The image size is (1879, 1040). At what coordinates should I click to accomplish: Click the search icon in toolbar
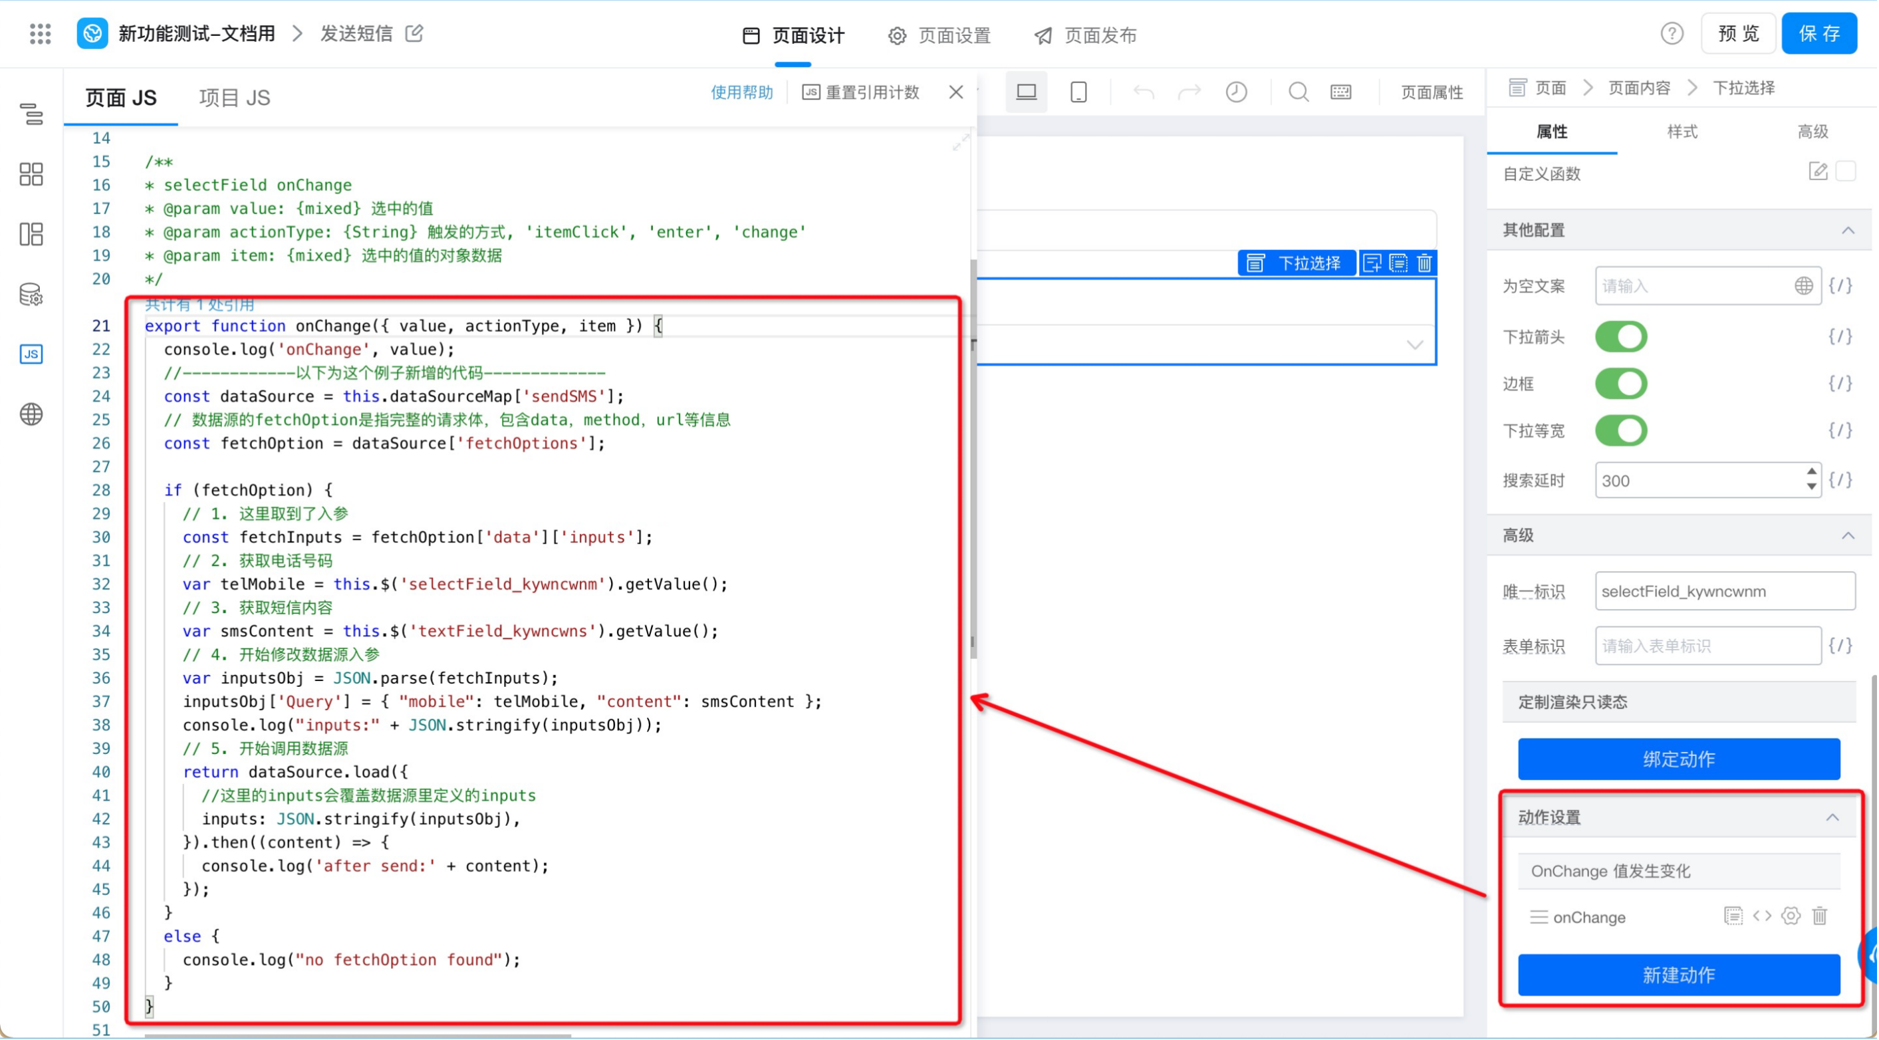[x=1297, y=91]
